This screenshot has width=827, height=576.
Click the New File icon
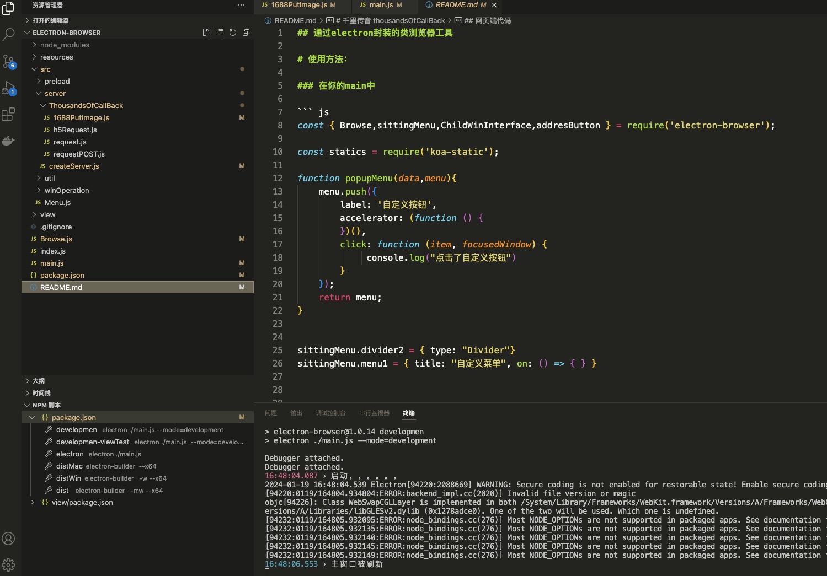206,33
